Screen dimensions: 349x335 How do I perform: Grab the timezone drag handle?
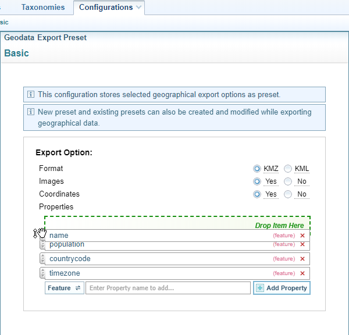tap(42, 273)
